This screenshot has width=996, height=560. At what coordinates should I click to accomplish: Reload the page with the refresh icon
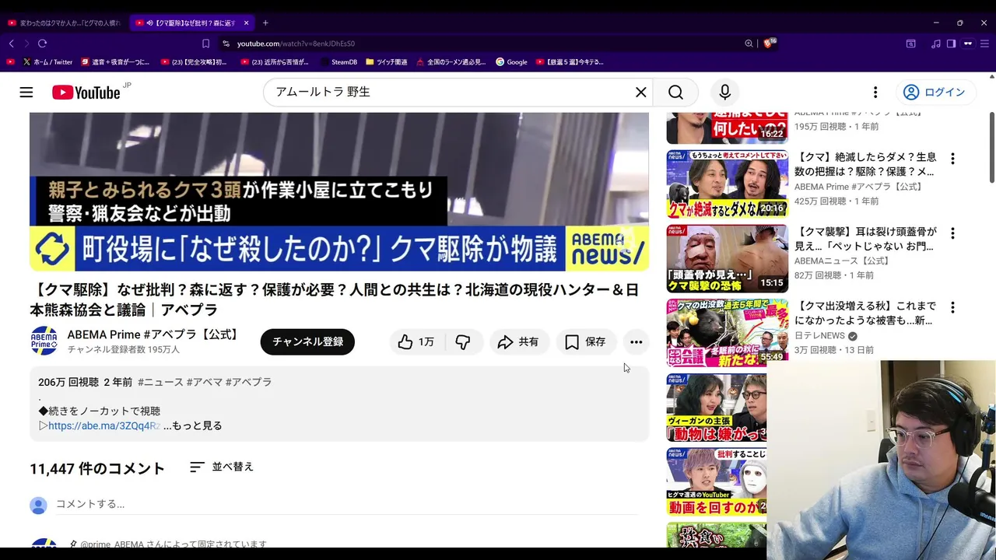point(43,44)
